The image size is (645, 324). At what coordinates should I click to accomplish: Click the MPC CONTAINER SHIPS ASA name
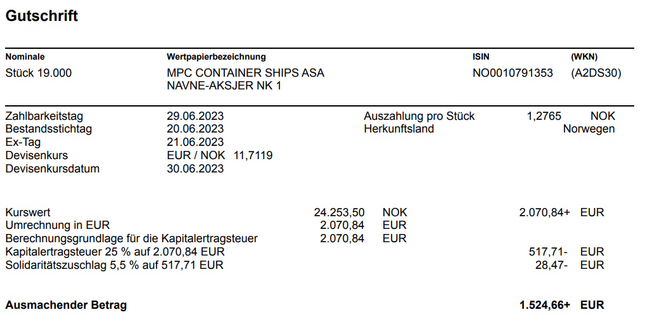point(245,73)
